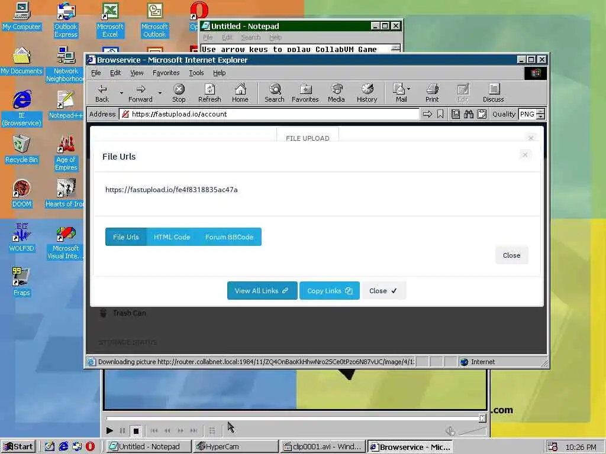Open the Notepad++ desktop shortcut
Image resolution: width=606 pixels, height=454 pixels.
[66, 105]
